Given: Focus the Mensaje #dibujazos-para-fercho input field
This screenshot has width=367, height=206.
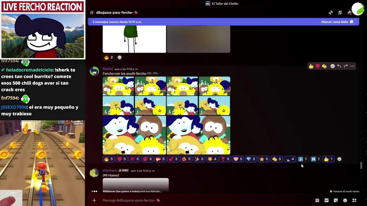Looking at the screenshot, I should 206,200.
